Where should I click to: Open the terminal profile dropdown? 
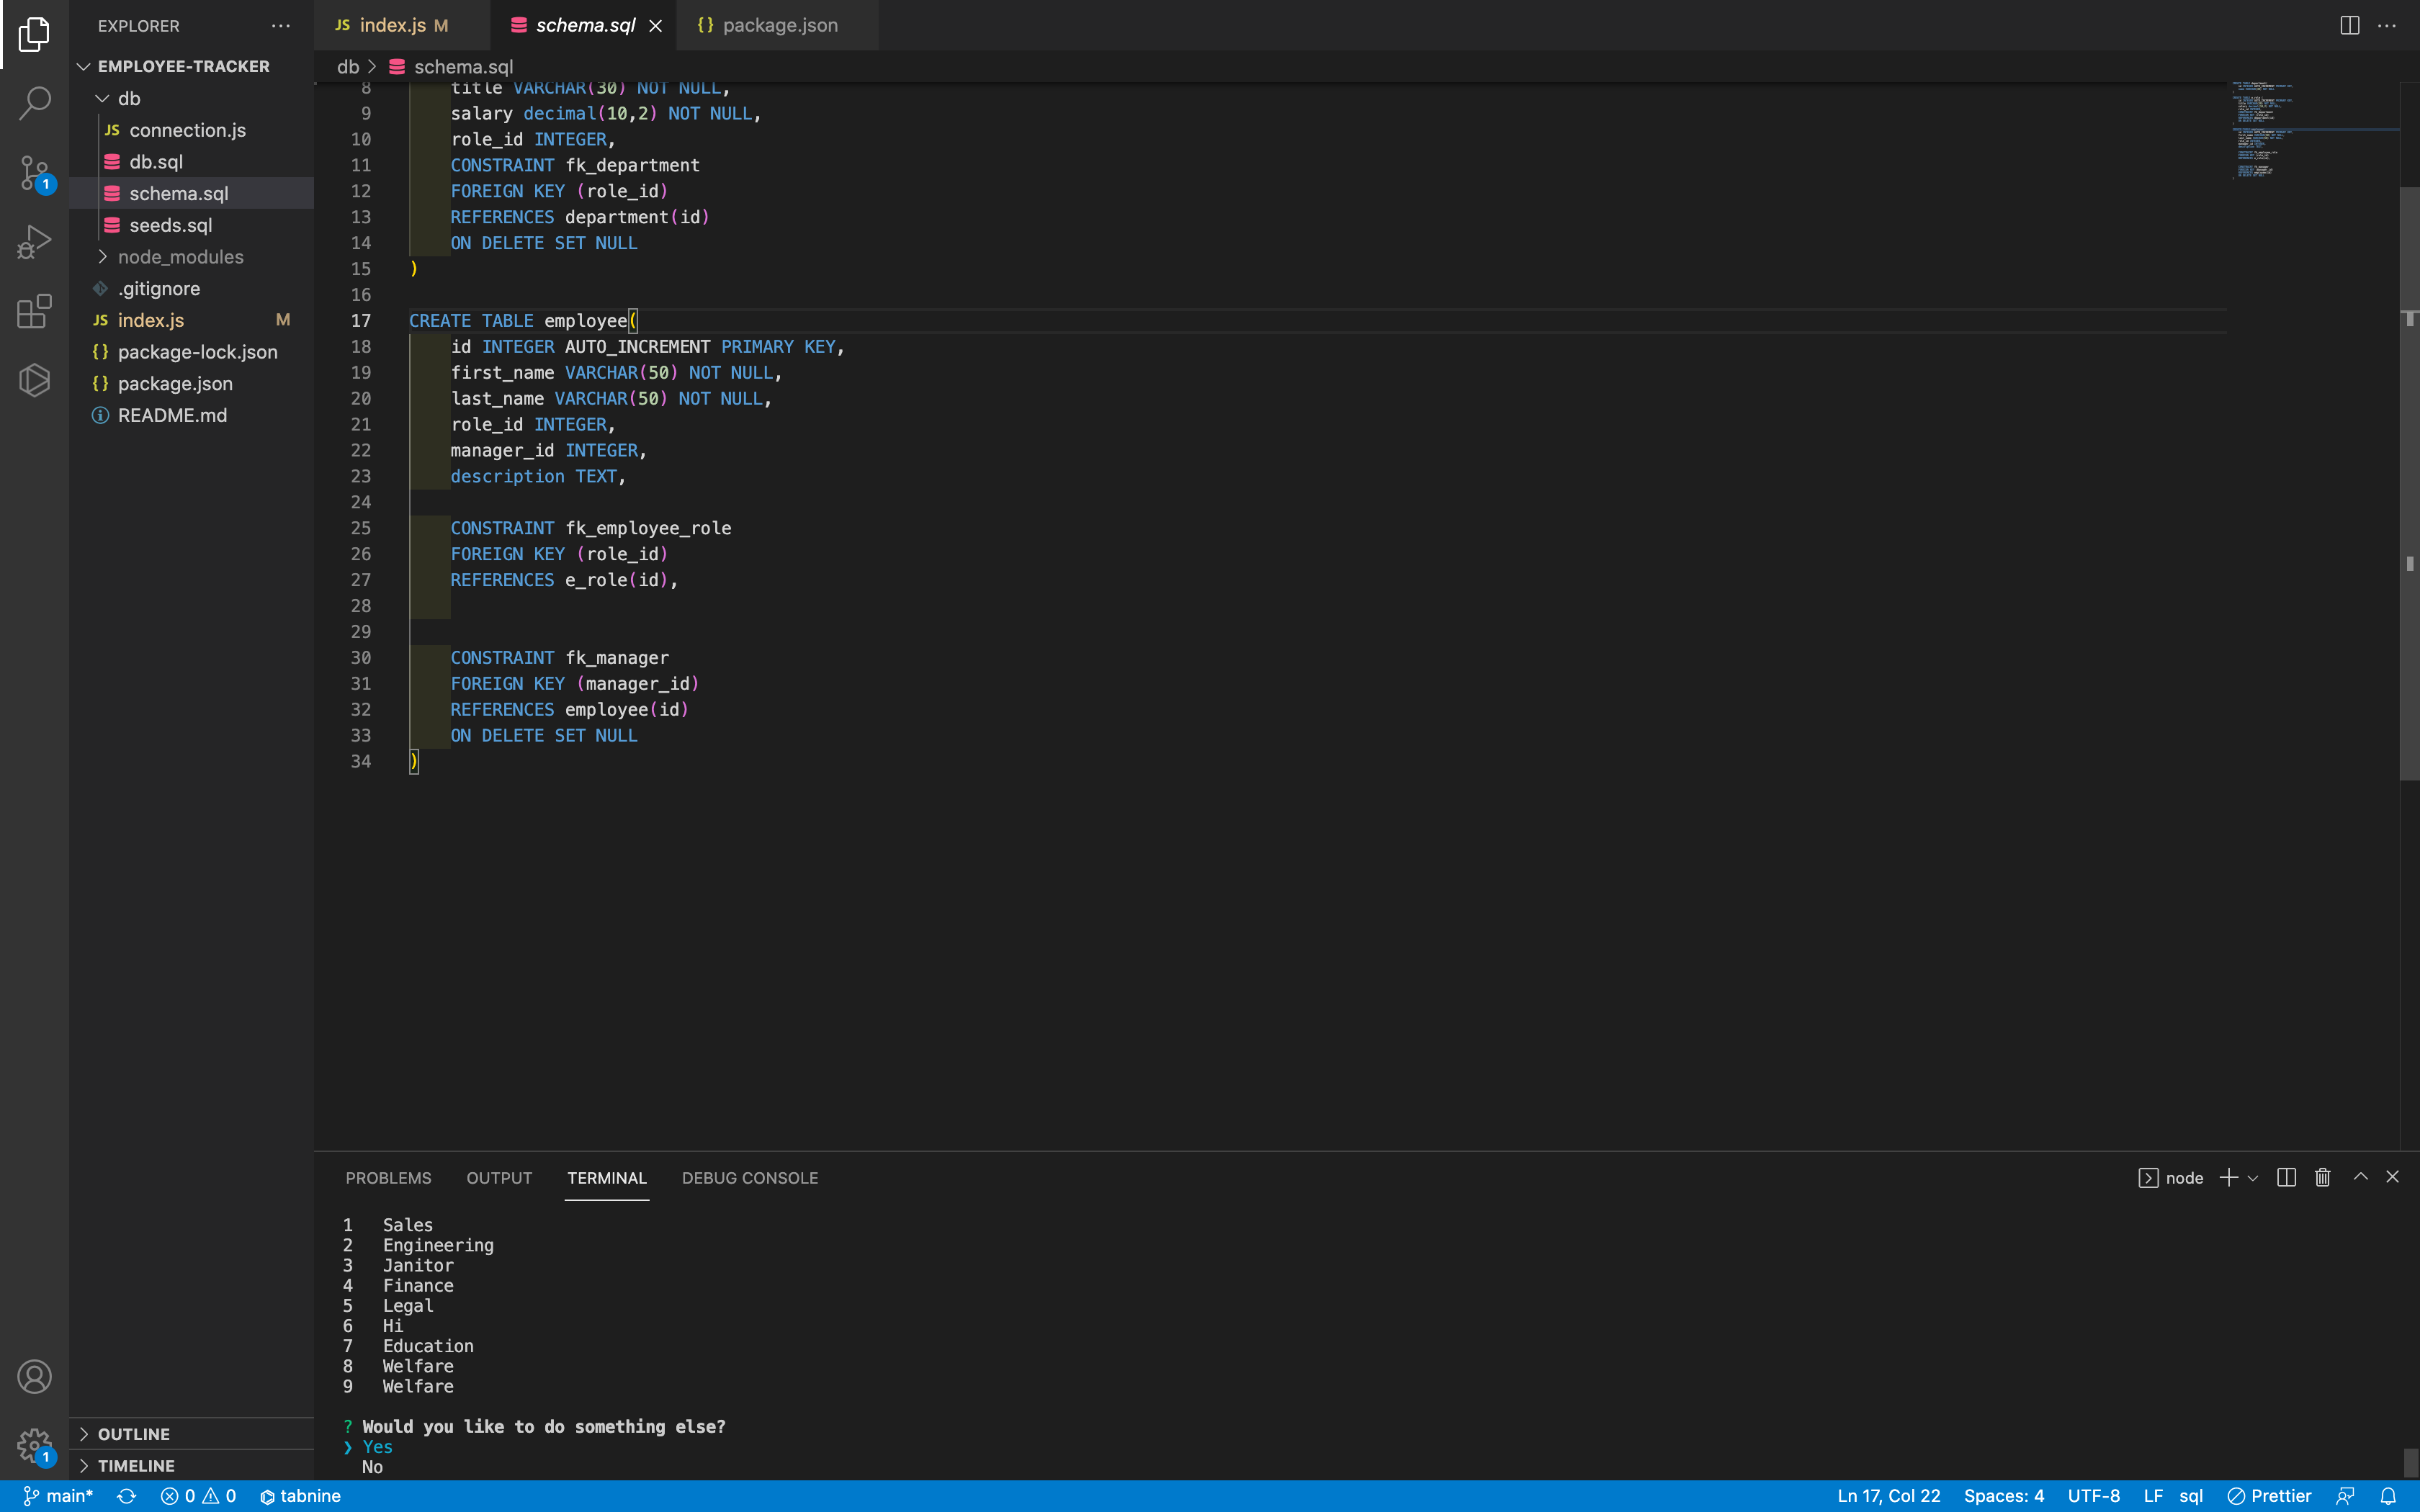tap(2252, 1178)
